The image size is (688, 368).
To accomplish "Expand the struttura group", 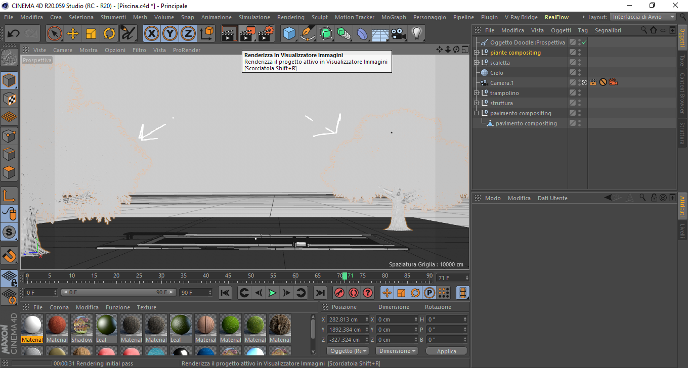I will pos(476,103).
